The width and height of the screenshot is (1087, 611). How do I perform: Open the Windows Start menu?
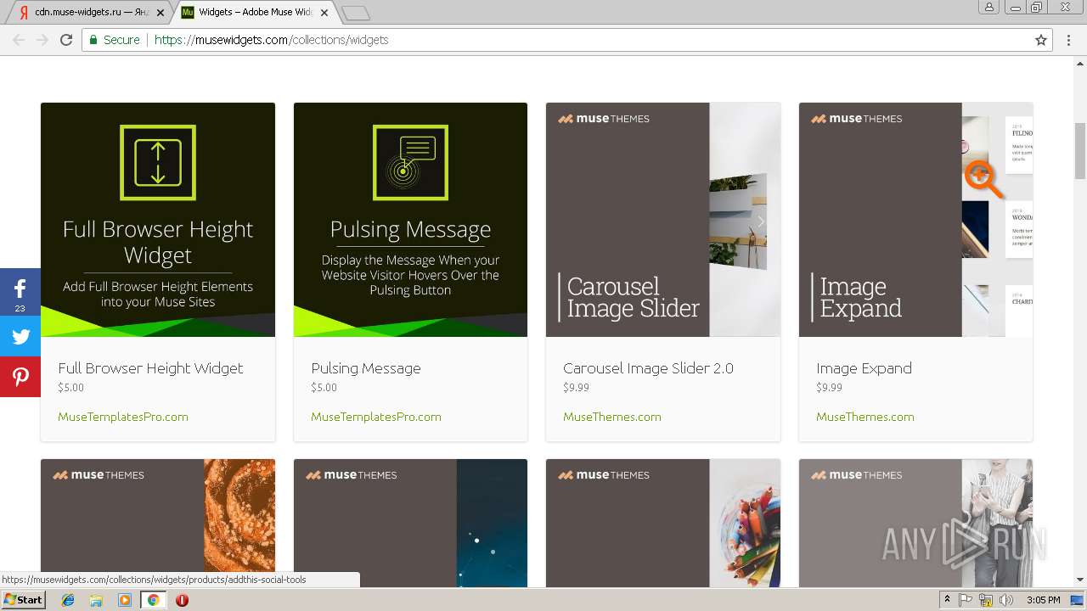[x=23, y=600]
